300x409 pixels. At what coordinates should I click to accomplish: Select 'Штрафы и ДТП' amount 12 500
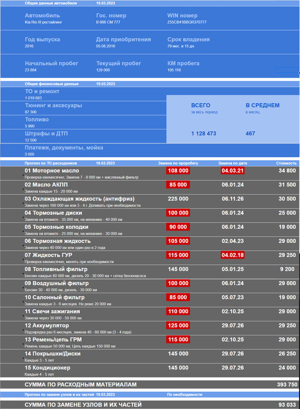tap(31, 140)
